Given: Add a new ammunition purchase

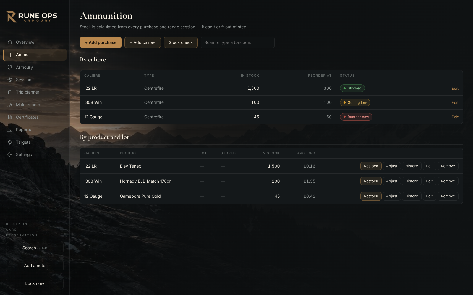Looking at the screenshot, I should [101, 42].
